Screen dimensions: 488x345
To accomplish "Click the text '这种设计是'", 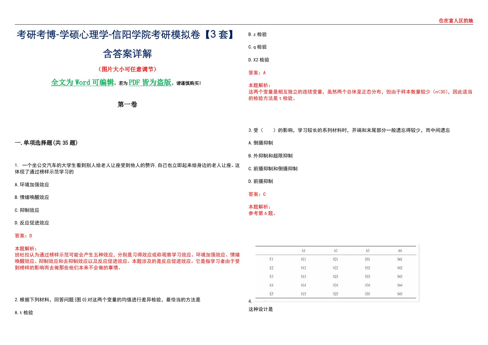I will click(261, 309).
